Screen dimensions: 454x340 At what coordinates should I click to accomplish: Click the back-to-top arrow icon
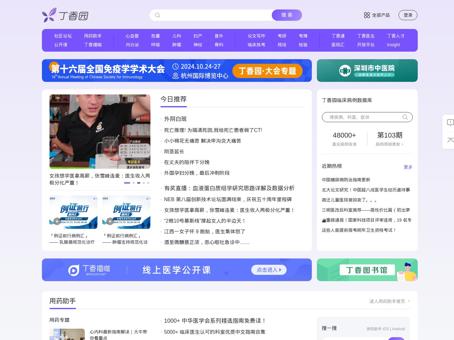[451, 140]
